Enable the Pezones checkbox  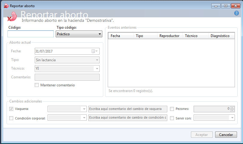point(172,109)
